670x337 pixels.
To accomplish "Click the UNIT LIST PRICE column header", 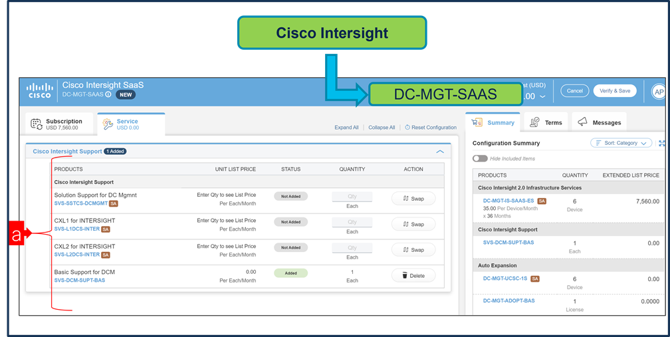I will pos(235,169).
